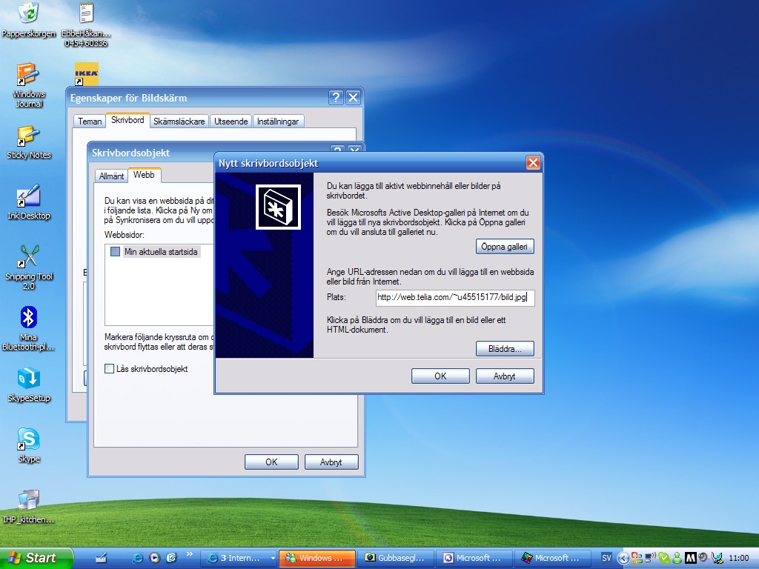Screen dimensions: 759x569
Task: Click the 11:00 system clock
Action: [739, 558]
